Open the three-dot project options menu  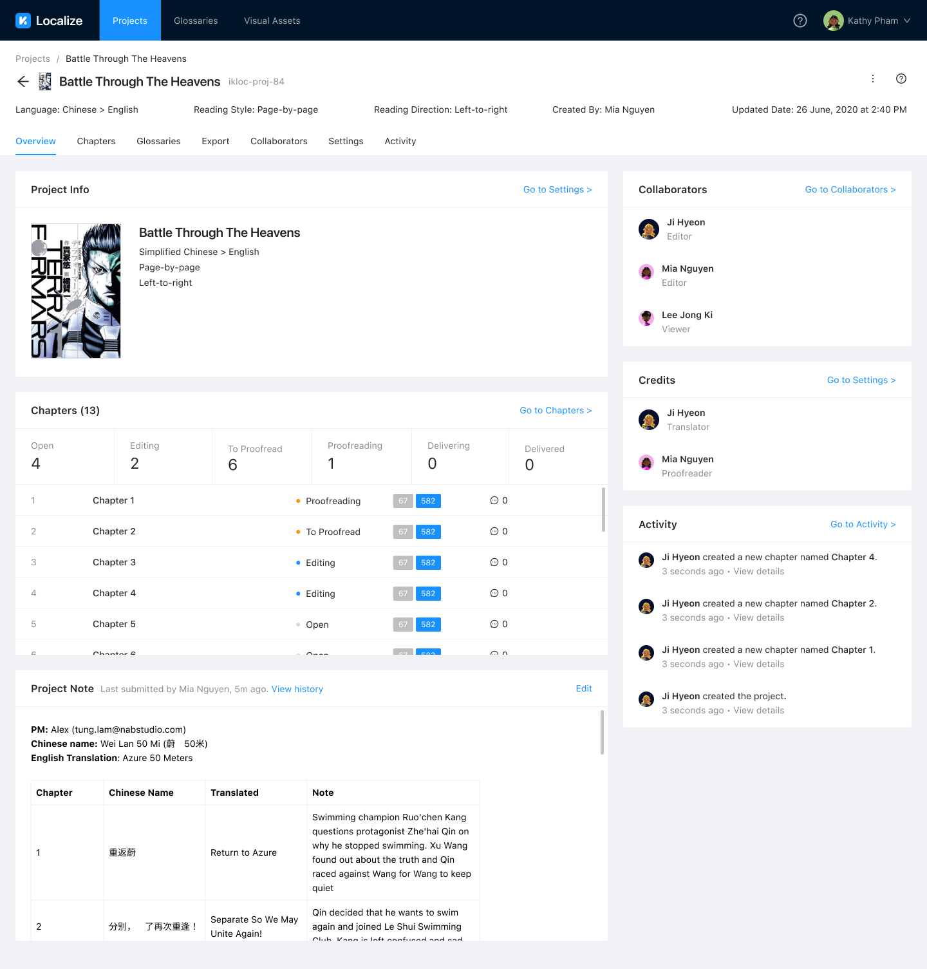(x=873, y=79)
